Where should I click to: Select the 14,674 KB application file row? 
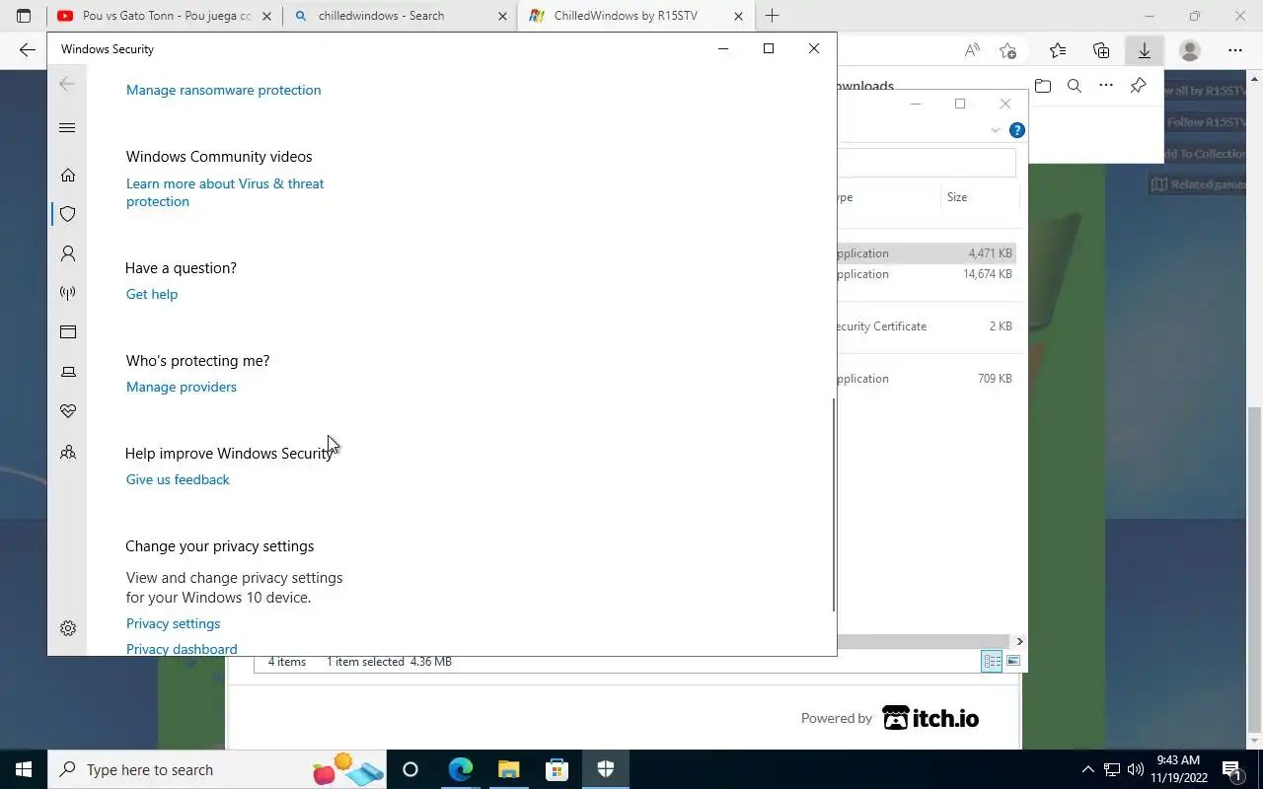pos(927,274)
